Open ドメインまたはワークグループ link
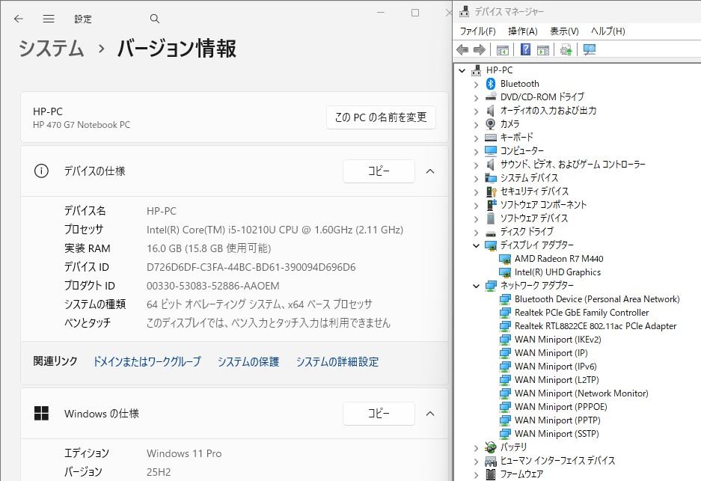 click(147, 361)
